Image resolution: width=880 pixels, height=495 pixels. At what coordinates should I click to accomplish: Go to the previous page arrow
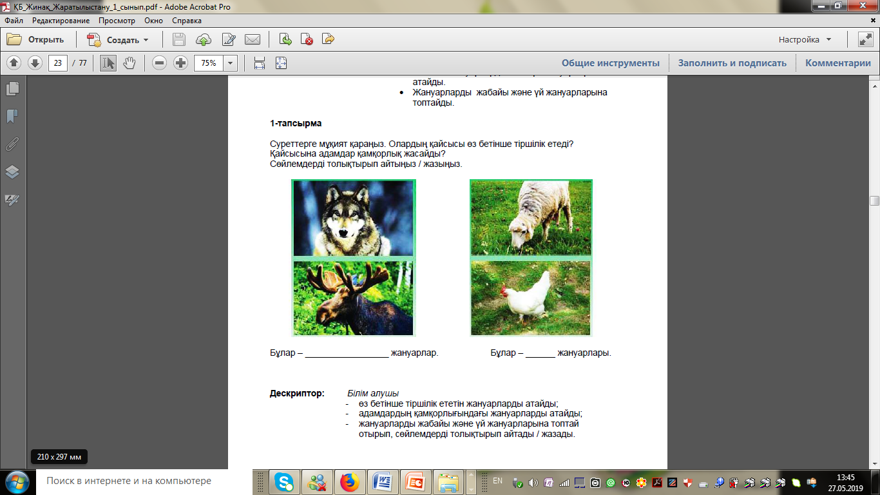[14, 63]
